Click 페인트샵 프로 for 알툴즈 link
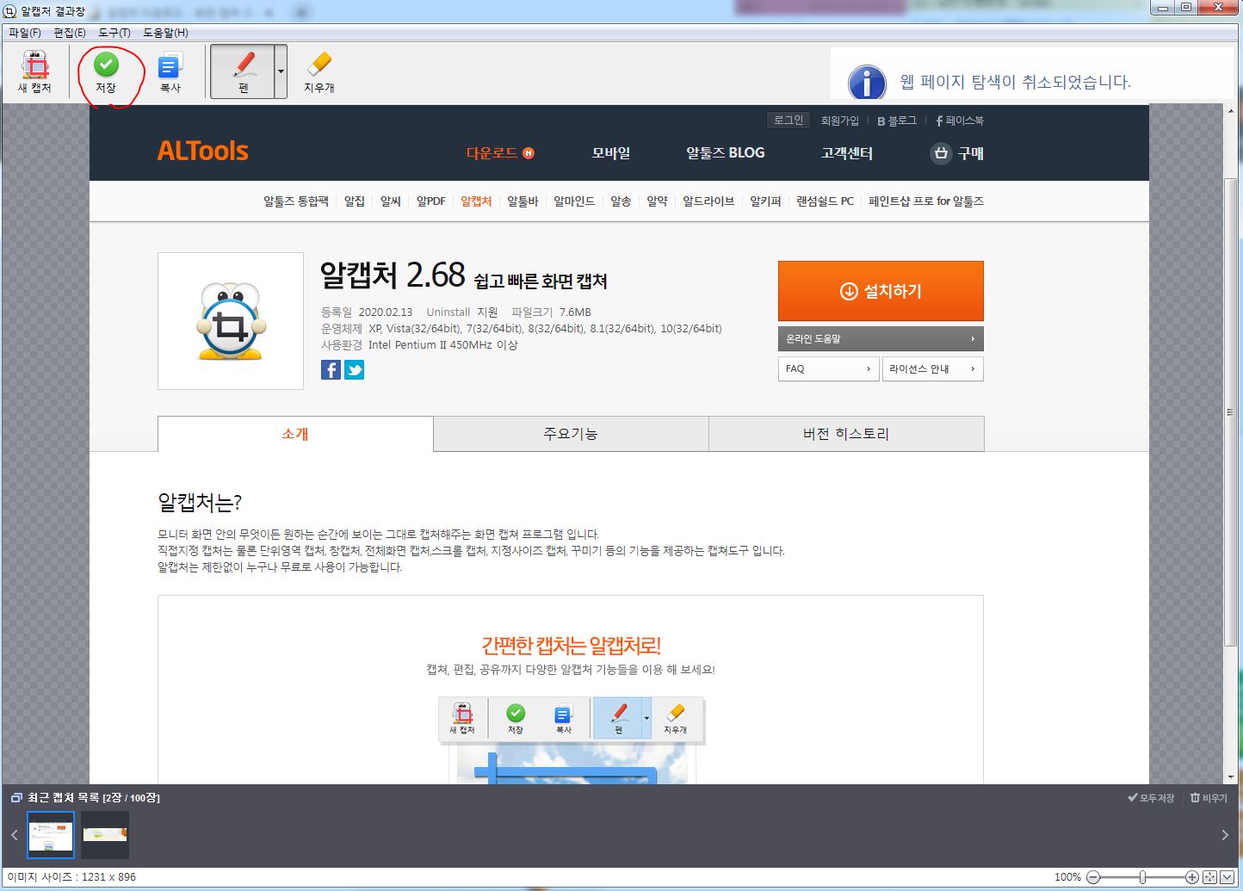 click(926, 201)
